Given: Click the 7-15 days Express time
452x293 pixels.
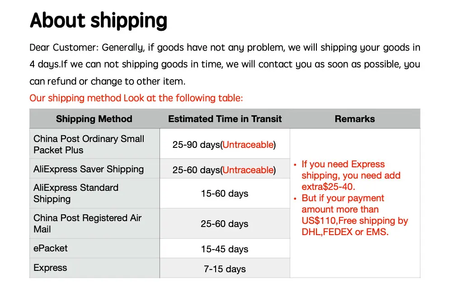Looking at the screenshot, I should click(225, 269).
